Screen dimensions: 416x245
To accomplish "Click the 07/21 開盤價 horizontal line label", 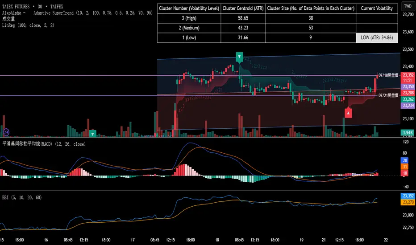I will pyautogui.click(x=388, y=95).
